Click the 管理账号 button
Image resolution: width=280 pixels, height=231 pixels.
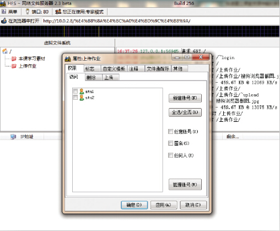click(x=185, y=185)
